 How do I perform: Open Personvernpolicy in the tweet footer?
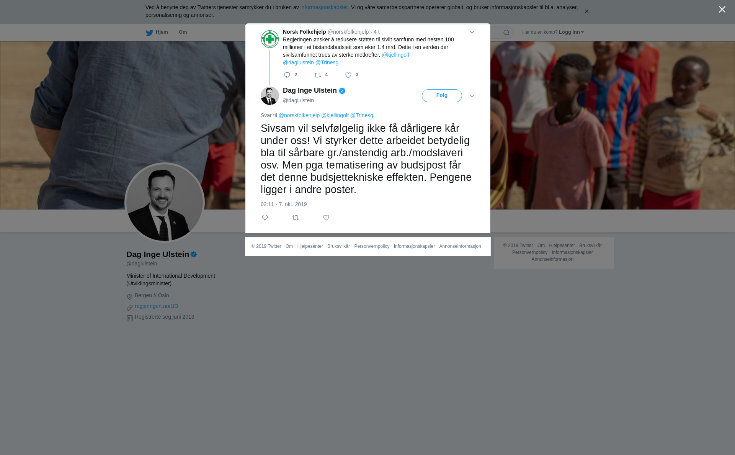coord(372,246)
